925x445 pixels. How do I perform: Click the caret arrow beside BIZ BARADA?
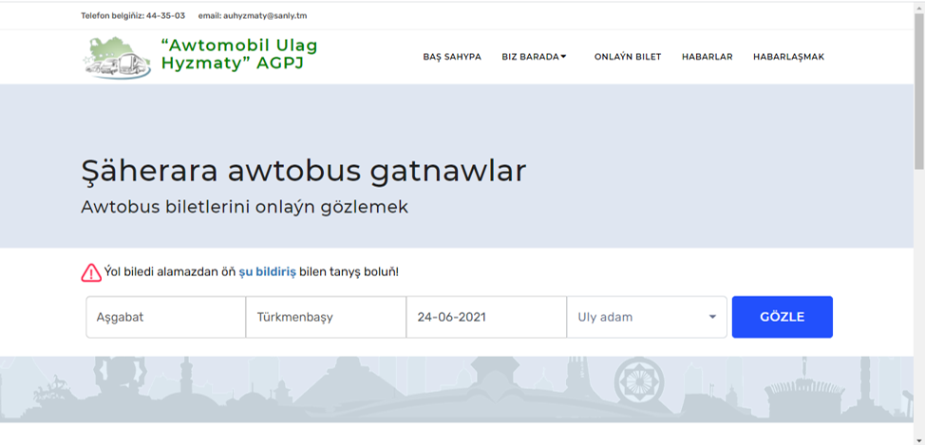tap(563, 57)
